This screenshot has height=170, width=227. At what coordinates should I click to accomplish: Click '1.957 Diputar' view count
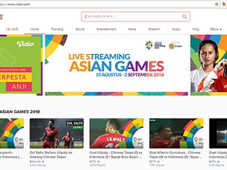157,165
